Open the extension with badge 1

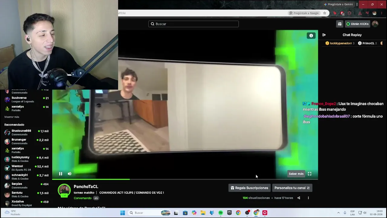pos(342,13)
